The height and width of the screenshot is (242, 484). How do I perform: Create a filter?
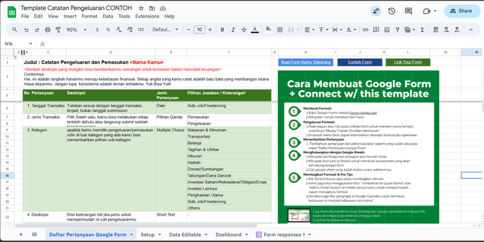[x=397, y=30]
